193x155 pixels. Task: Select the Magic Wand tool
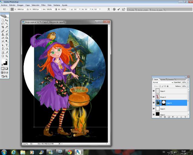coord(7,24)
